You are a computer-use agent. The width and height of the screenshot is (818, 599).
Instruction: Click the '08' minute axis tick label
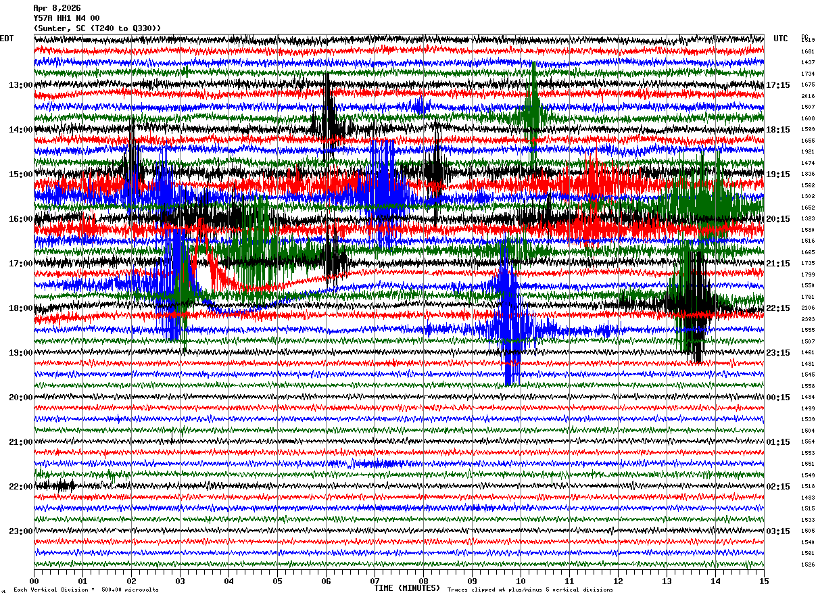[423, 581]
